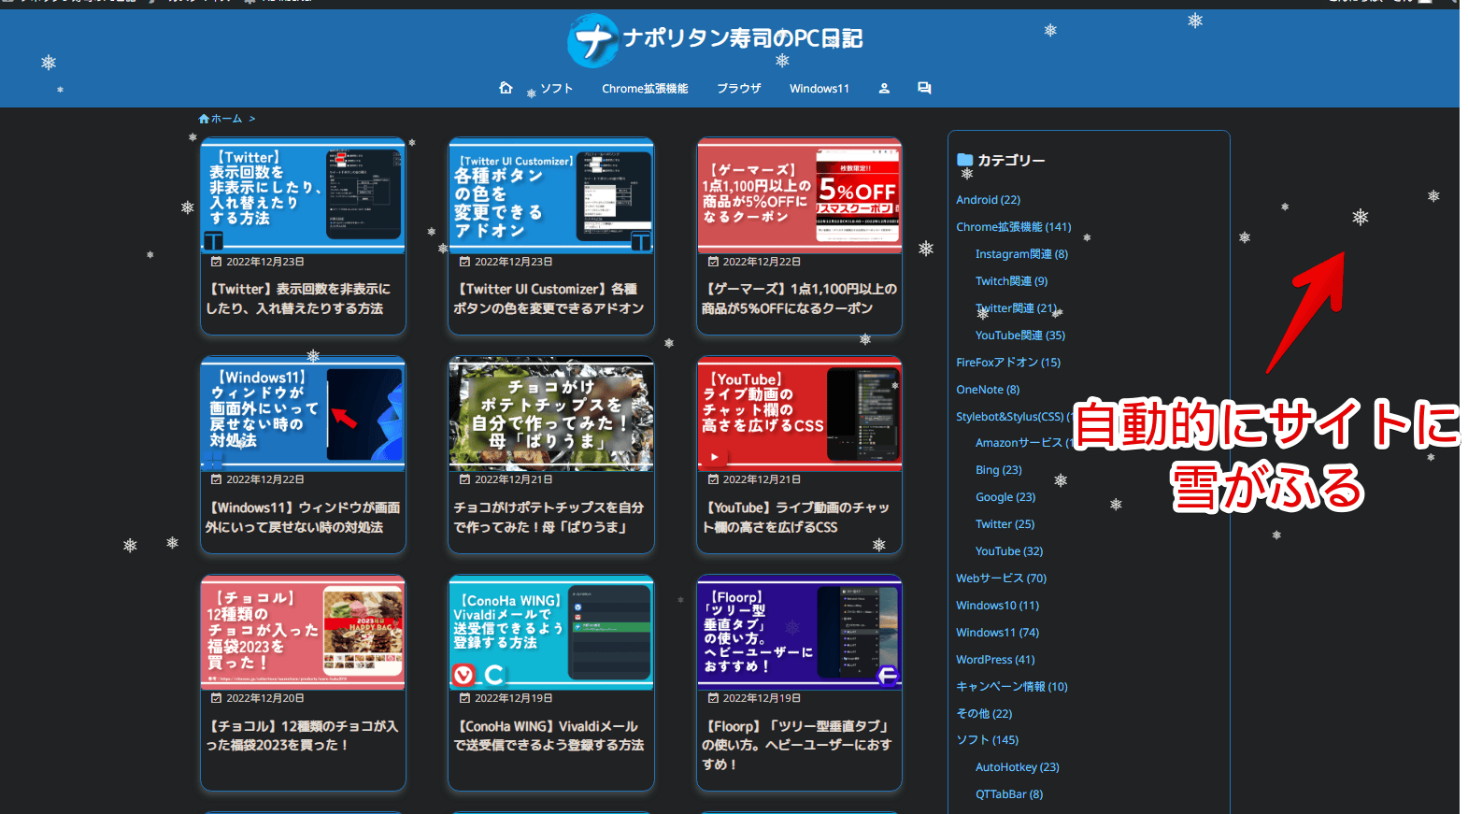
Task: Click the カテゴリー folder icon
Action: point(964,160)
